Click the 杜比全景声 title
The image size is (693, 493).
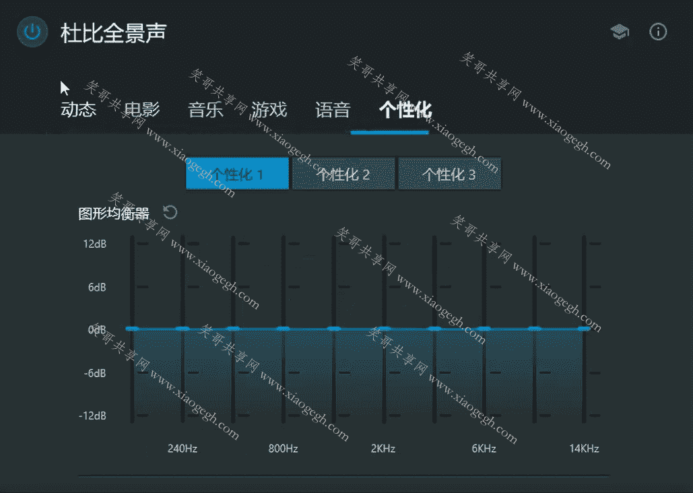(113, 33)
